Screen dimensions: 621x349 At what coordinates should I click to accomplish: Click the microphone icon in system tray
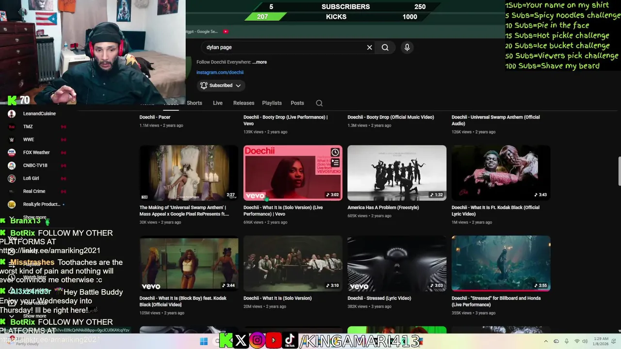click(567, 341)
